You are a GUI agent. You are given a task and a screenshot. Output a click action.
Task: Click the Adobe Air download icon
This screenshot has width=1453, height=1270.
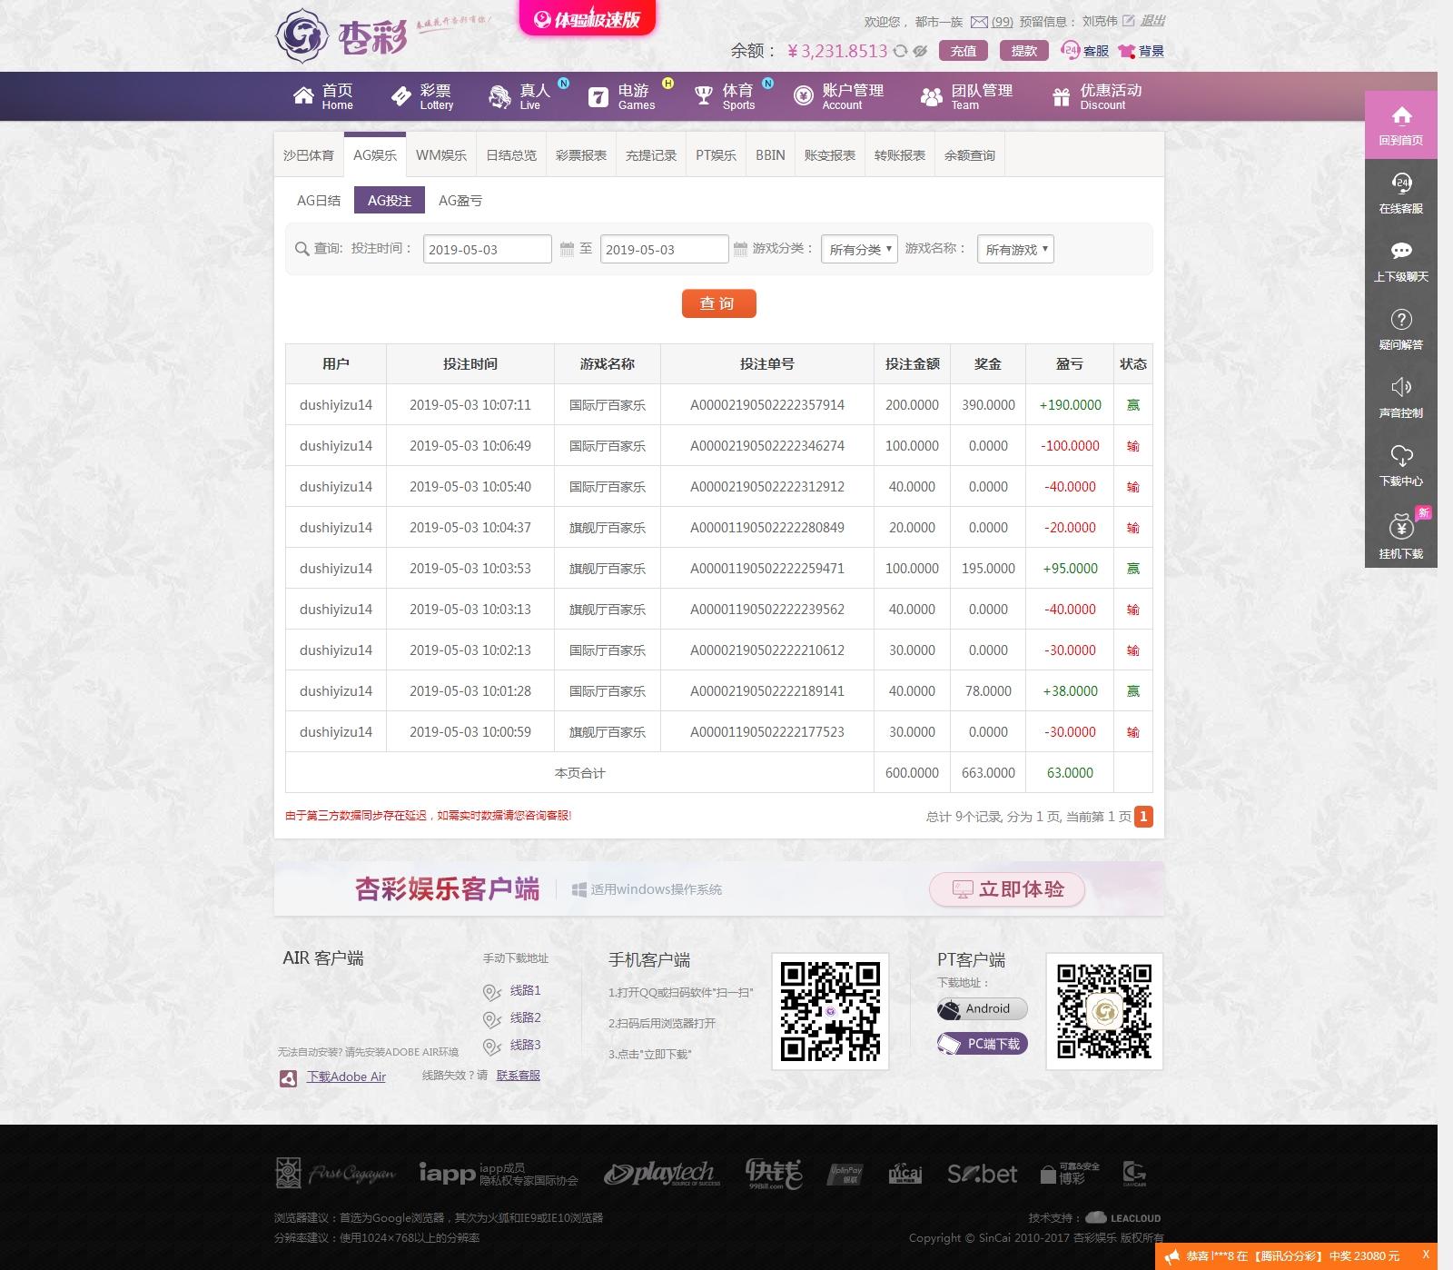288,1078
